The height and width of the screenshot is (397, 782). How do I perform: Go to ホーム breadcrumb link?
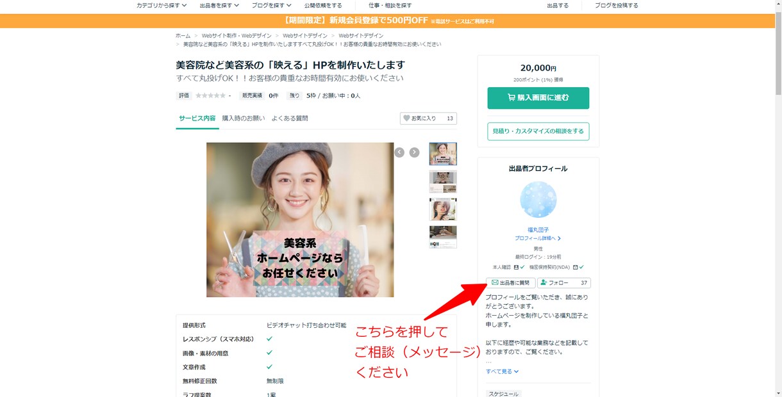(183, 36)
